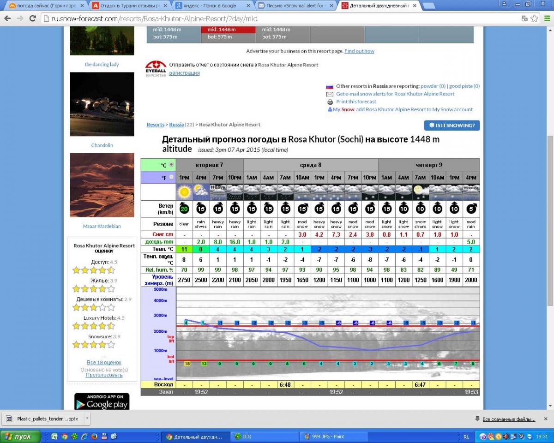Open the Windows 'пуск' Start button

(x=20, y=437)
